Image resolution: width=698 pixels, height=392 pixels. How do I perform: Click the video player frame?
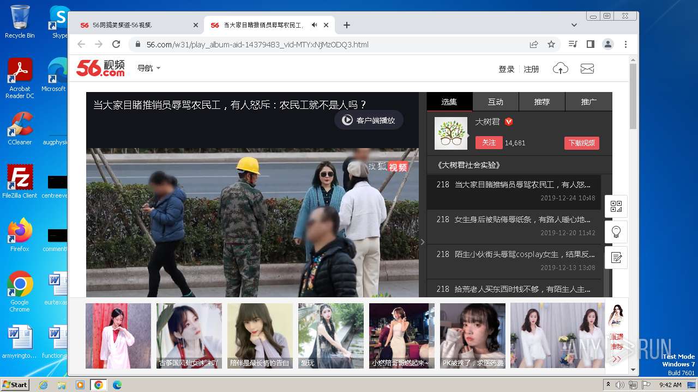tap(252, 222)
